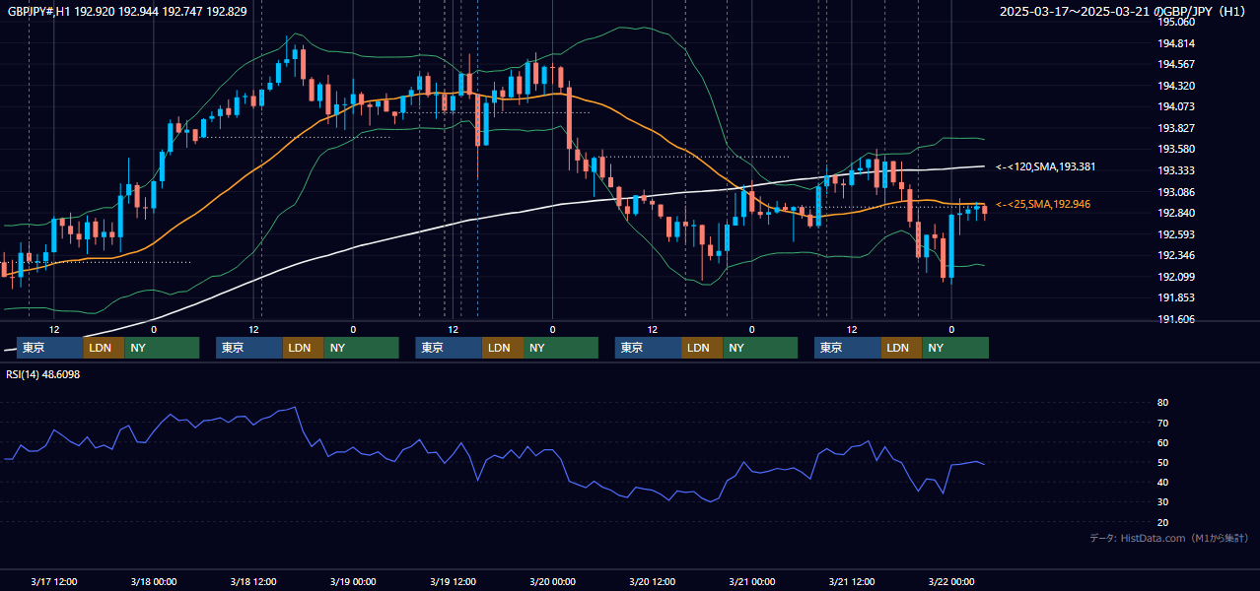
Task: Select the LDN session box for 3/21
Action: tap(902, 348)
